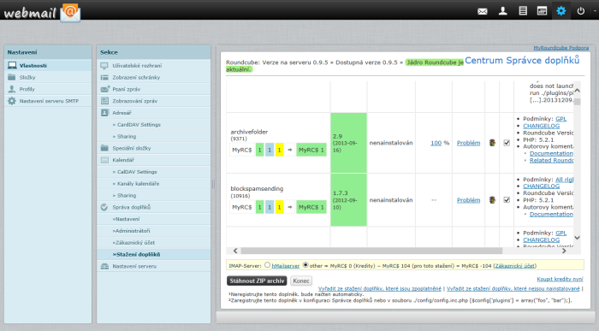
Task: Open the 100 % rating link for archivefolder
Action: [436, 143]
